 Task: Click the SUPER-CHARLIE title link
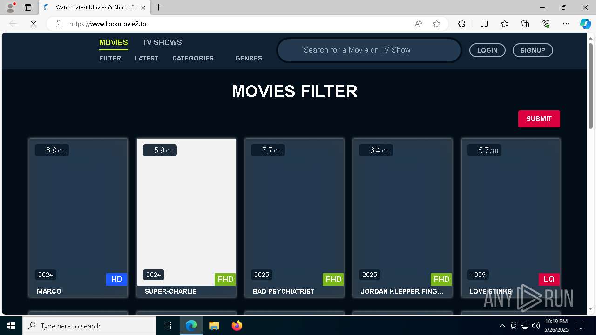point(171,291)
